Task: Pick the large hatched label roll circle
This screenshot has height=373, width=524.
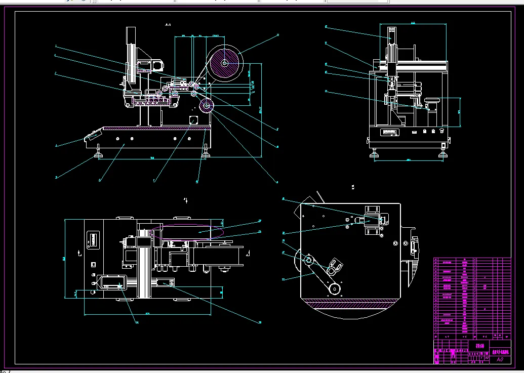Action: point(225,63)
